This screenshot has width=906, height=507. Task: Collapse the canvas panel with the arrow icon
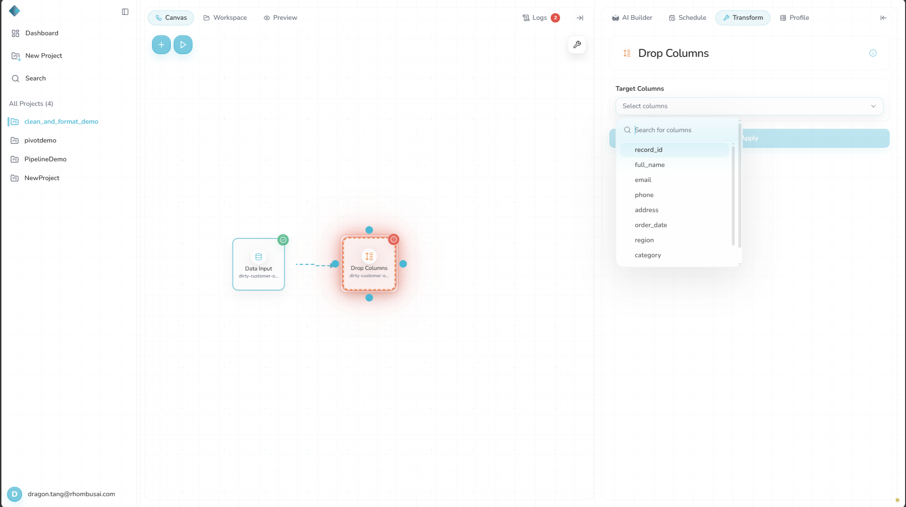(580, 18)
